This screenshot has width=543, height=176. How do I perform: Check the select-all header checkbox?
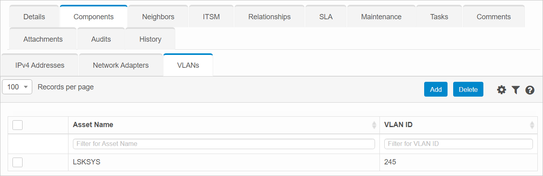coord(17,125)
